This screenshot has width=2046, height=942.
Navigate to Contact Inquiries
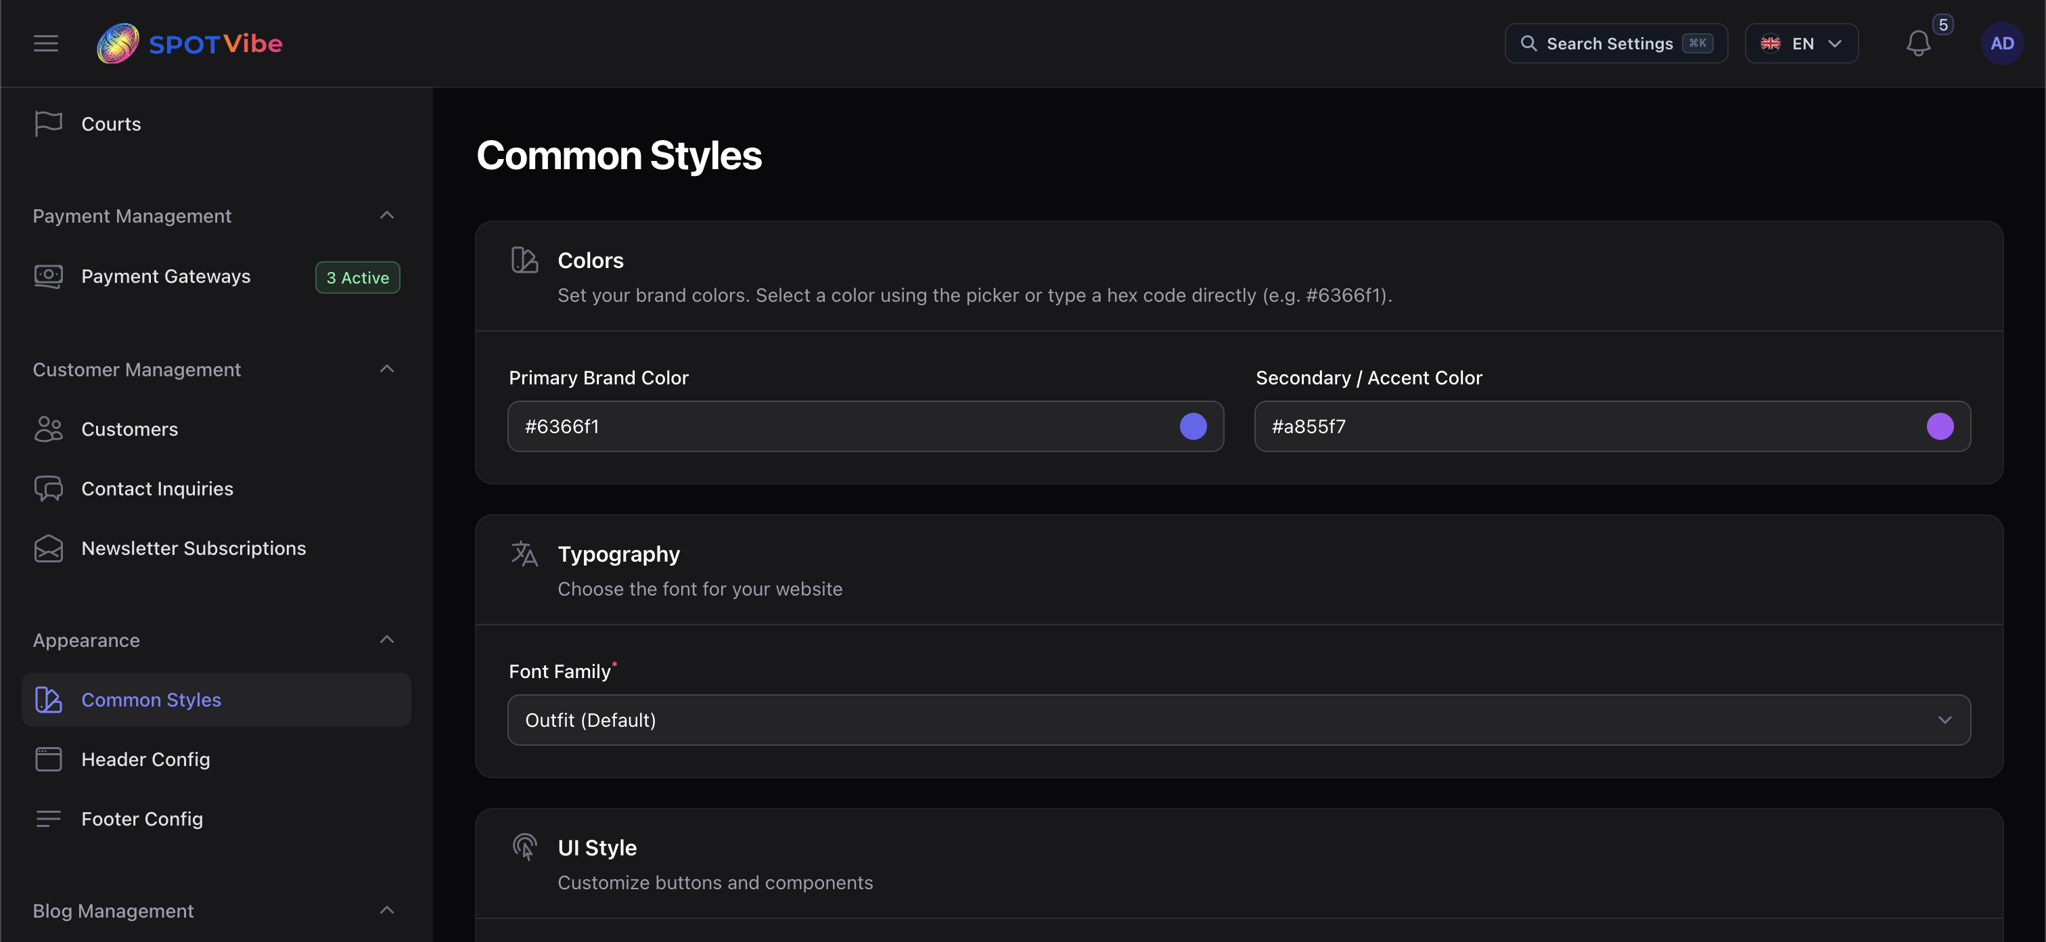click(x=216, y=489)
